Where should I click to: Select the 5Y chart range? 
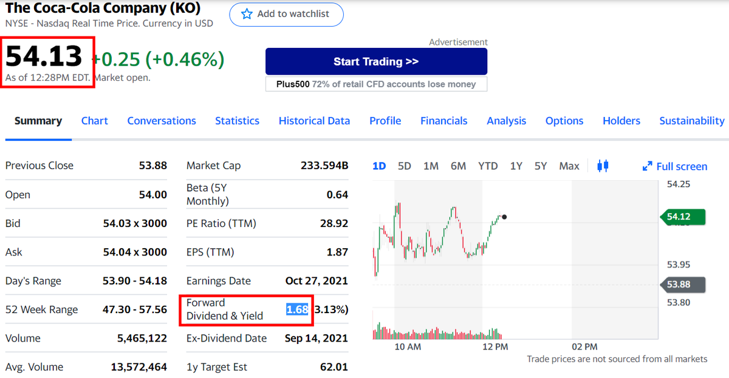541,166
